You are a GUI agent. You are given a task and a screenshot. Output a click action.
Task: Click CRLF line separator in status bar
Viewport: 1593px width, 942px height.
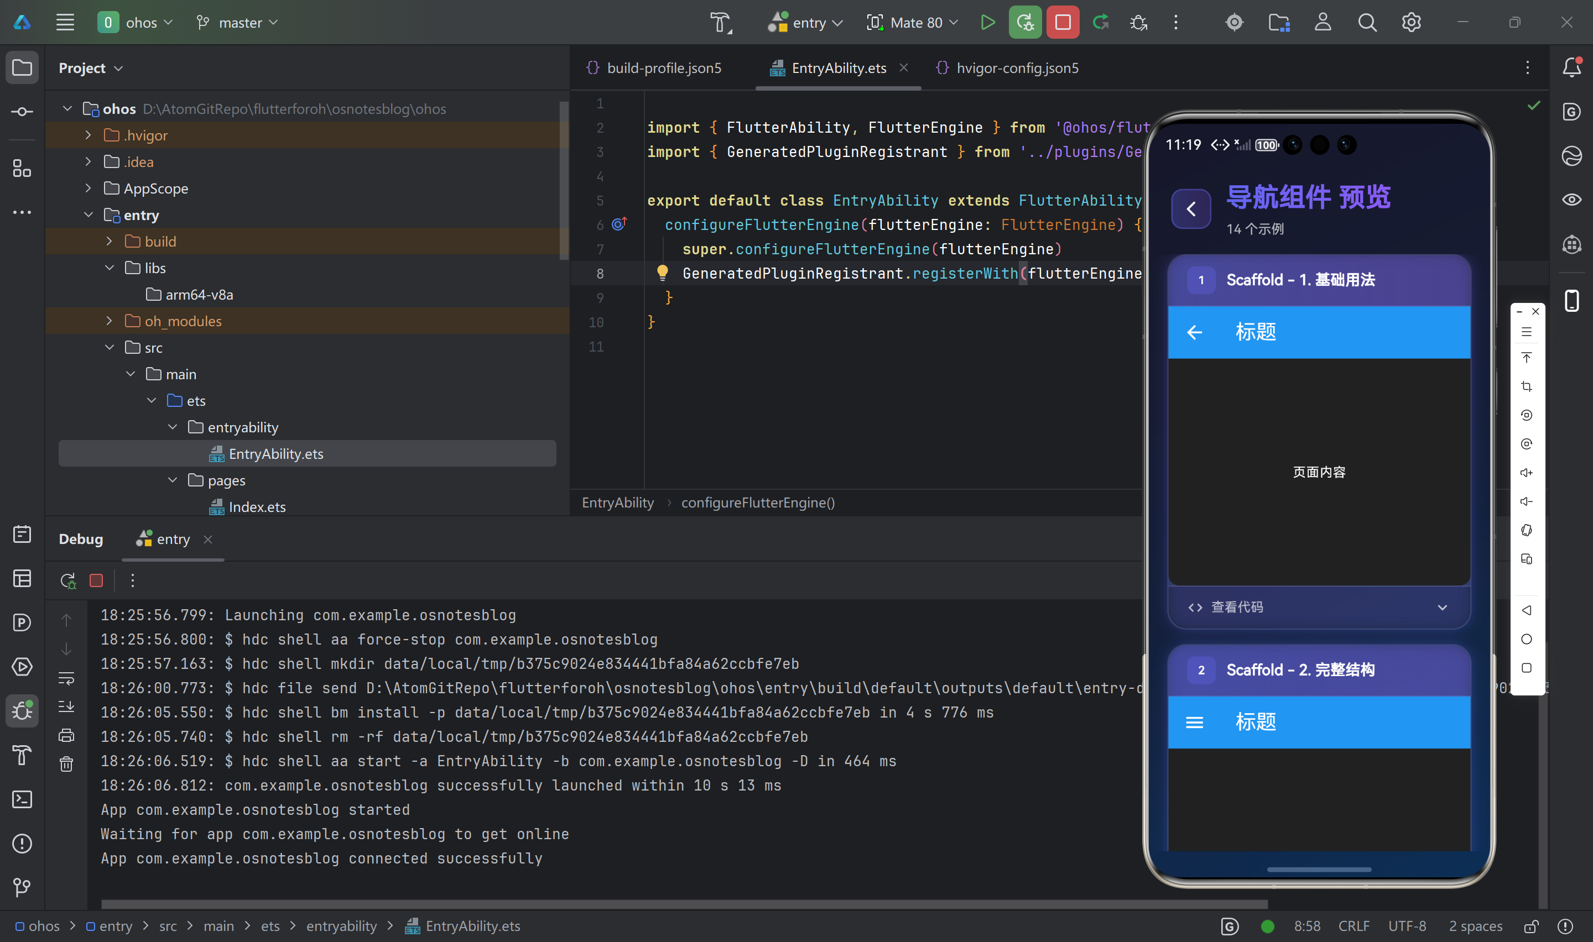(1353, 926)
